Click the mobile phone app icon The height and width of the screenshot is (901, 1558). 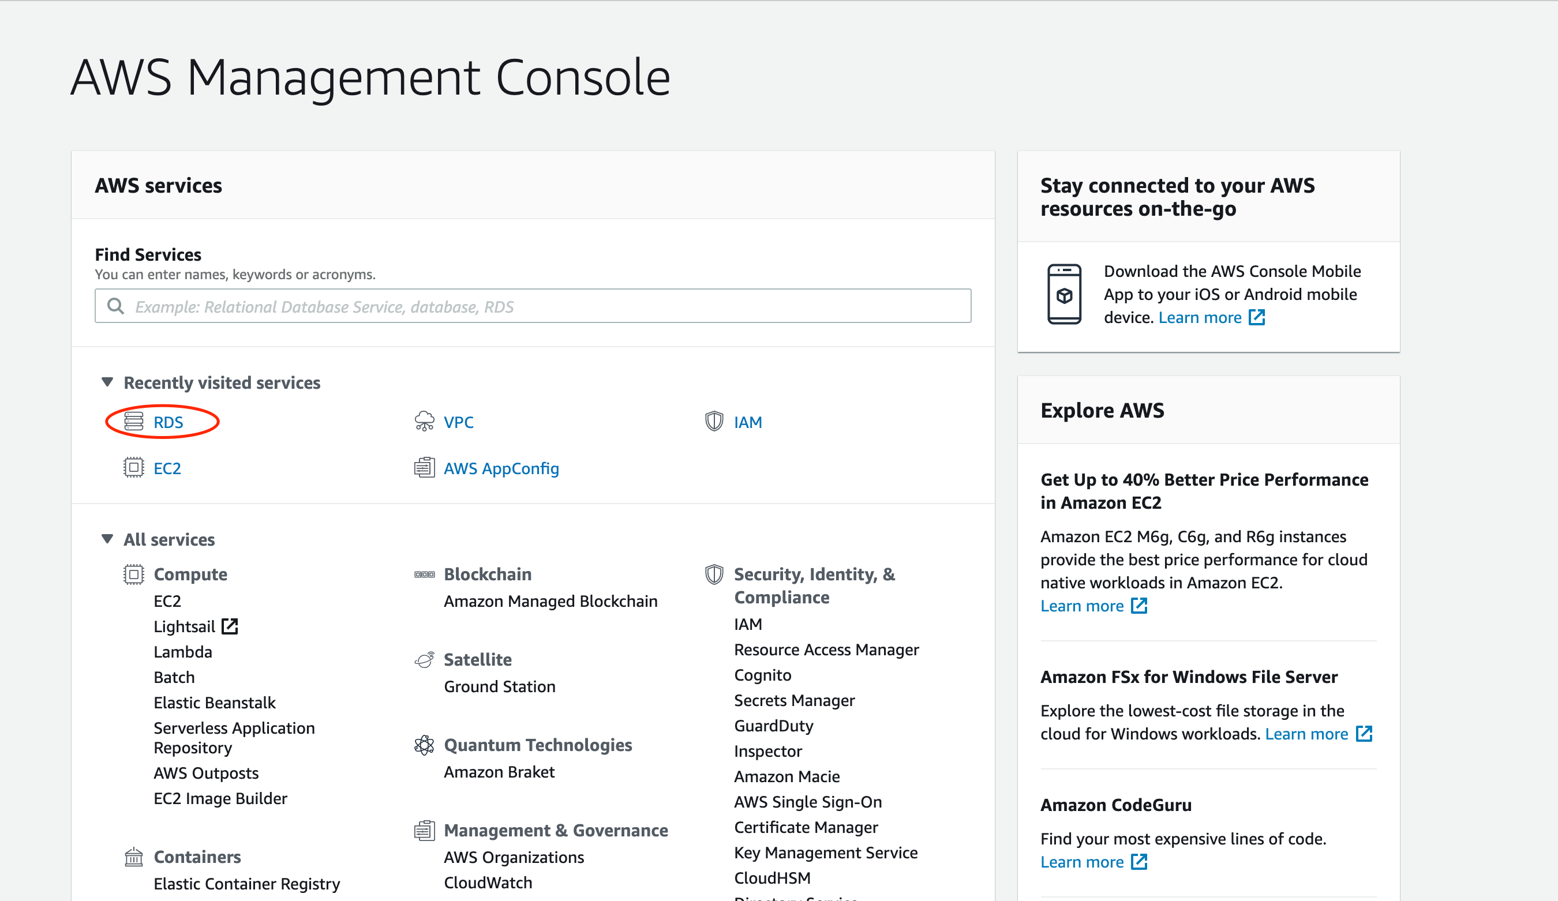pos(1064,294)
